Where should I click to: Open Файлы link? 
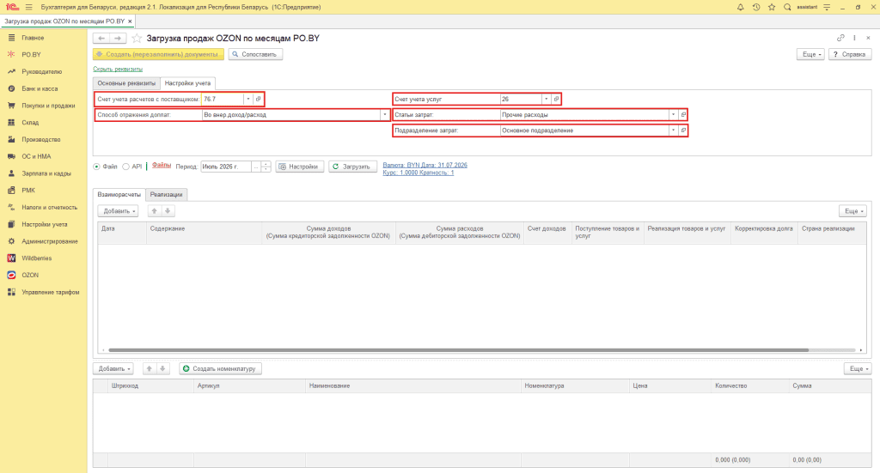pos(162,166)
